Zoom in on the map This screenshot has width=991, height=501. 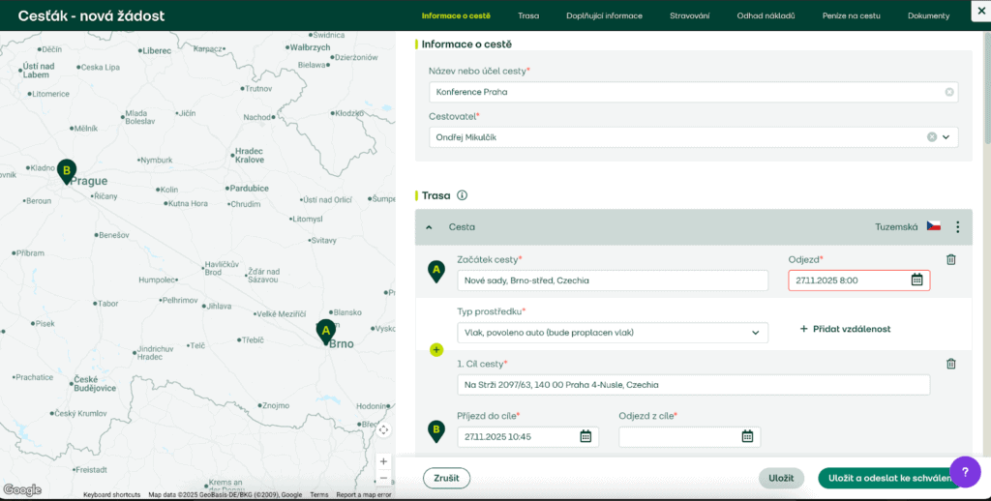click(x=383, y=461)
